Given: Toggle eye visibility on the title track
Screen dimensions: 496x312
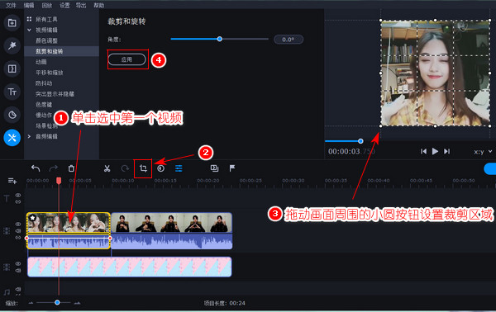Looking at the screenshot, I should 18,196.
